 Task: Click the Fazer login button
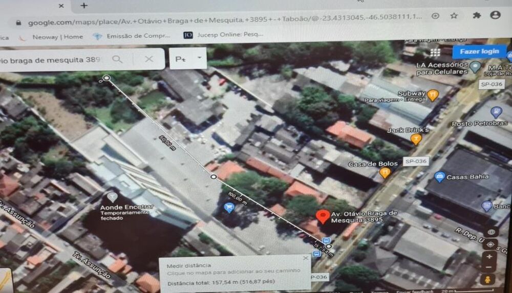(479, 51)
